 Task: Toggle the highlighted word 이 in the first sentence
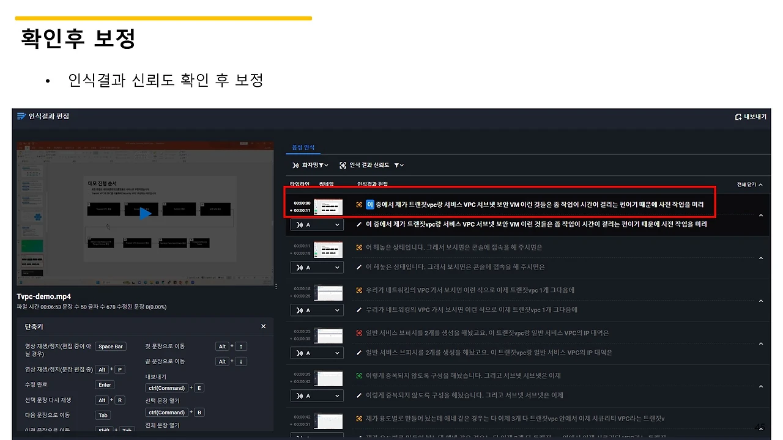pos(369,205)
